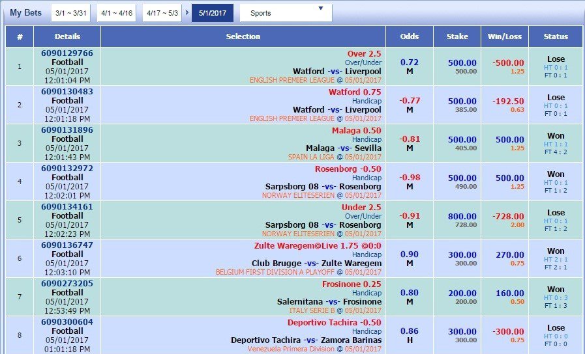Click the Selection column header
The height and width of the screenshot is (354, 585).
[243, 36]
